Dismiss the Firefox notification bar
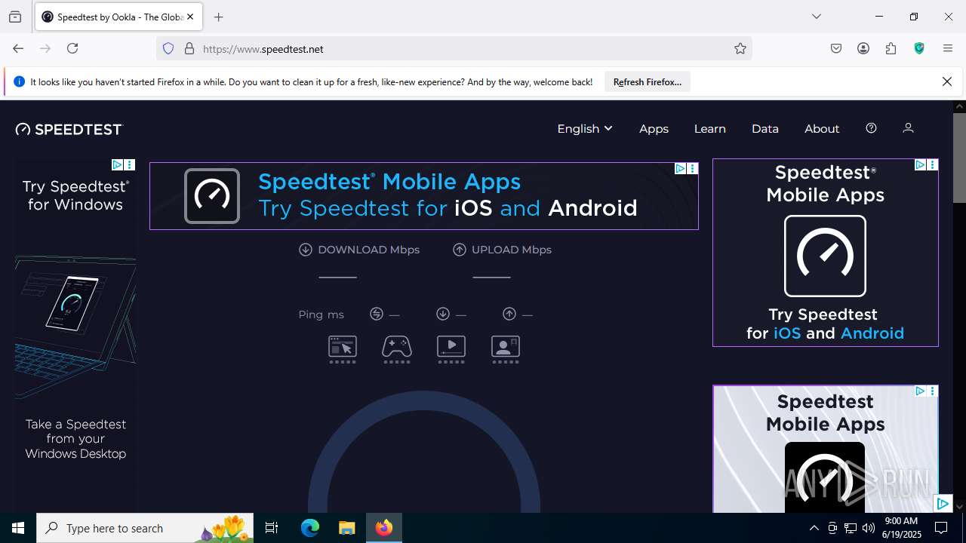The image size is (966, 543). click(x=947, y=81)
